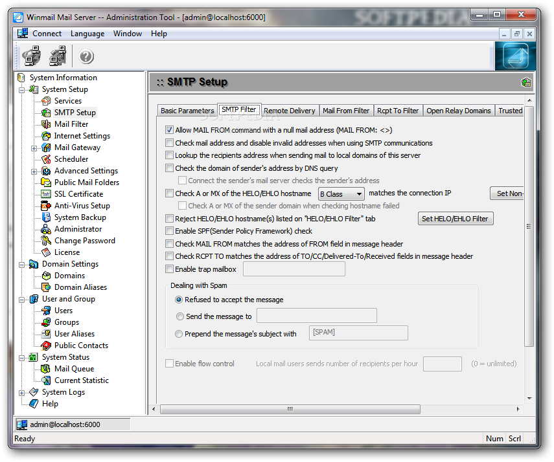The height and width of the screenshot is (462, 554).
Task: Click the vertical scrollbar thumb in settings pane
Action: [529, 226]
